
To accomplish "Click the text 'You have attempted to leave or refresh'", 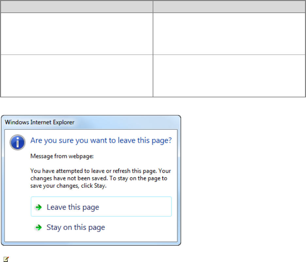I will point(80,171).
